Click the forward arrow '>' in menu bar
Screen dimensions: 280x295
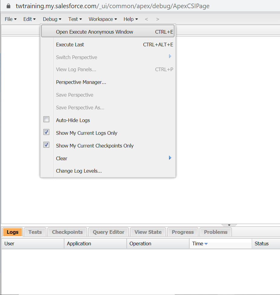point(158,19)
